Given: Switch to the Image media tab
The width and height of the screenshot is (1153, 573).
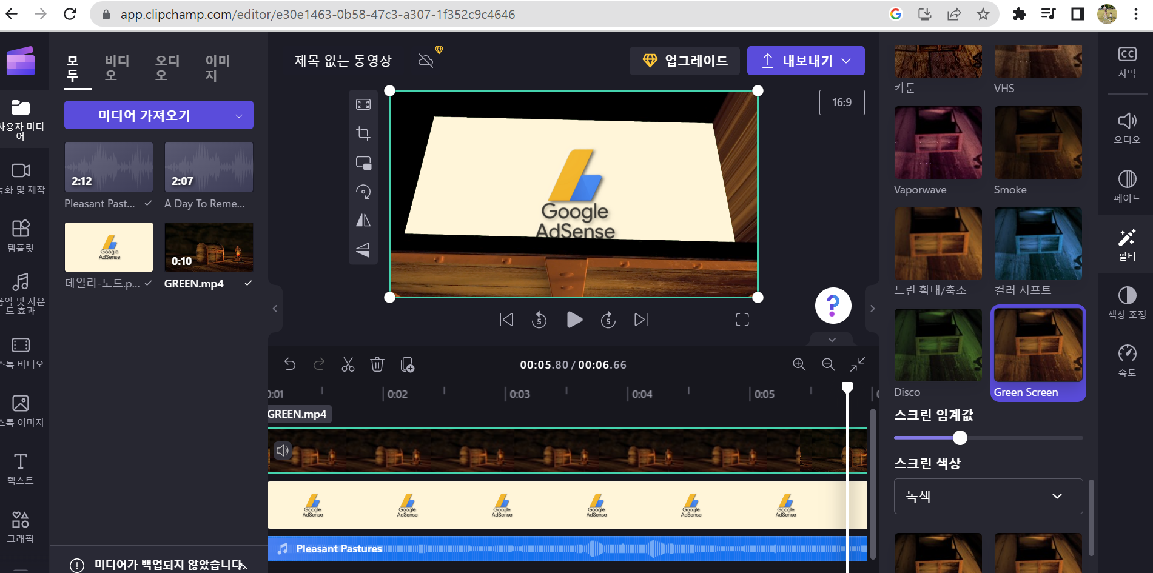Looking at the screenshot, I should [x=217, y=69].
